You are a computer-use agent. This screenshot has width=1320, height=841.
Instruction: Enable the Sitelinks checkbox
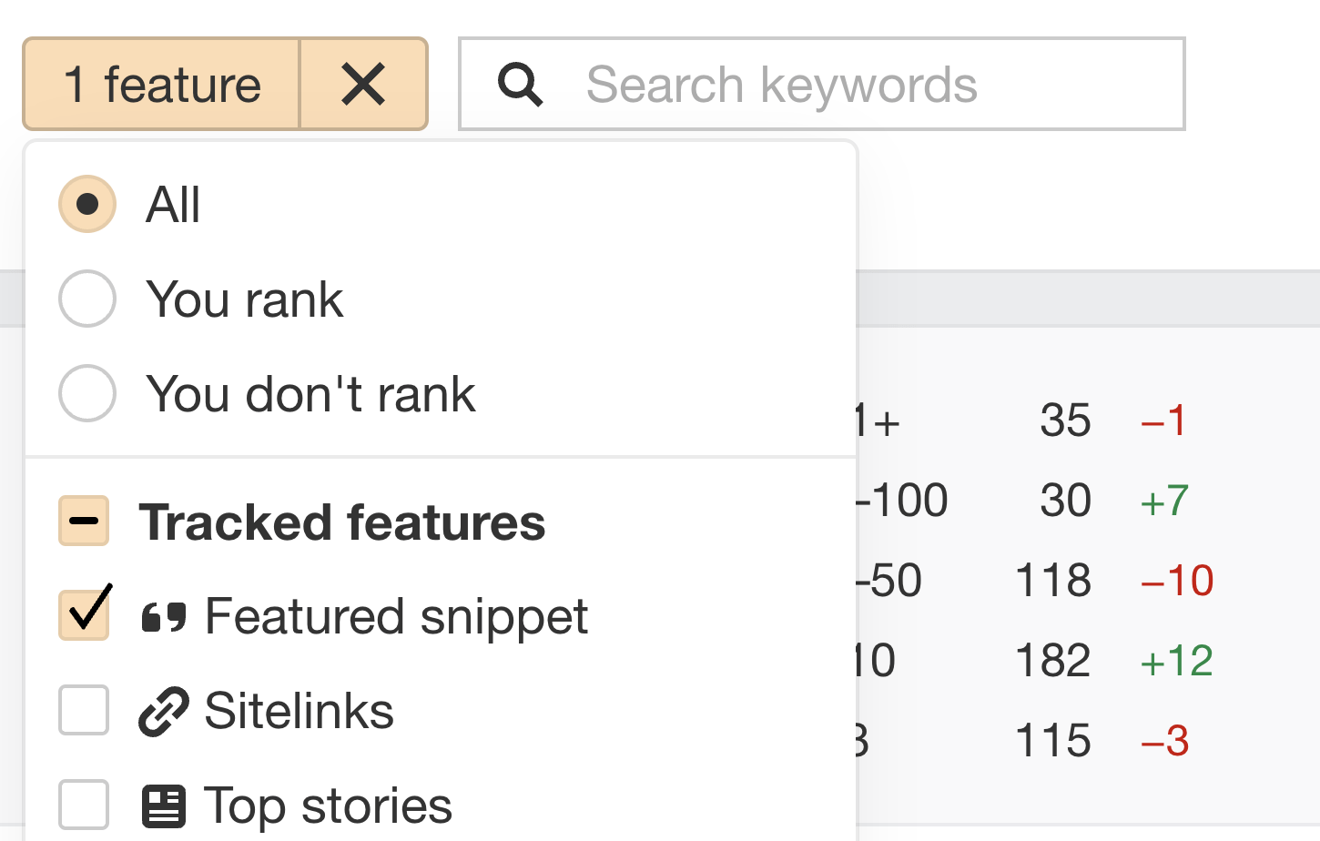point(83,710)
